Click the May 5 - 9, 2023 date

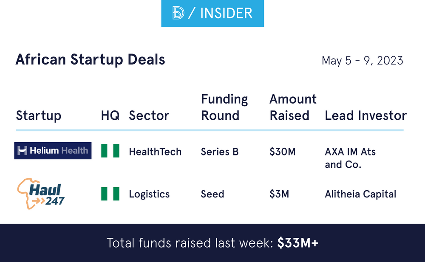pyautogui.click(x=362, y=60)
